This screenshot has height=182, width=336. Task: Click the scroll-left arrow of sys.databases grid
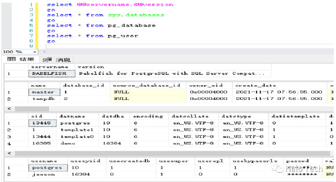[9, 108]
